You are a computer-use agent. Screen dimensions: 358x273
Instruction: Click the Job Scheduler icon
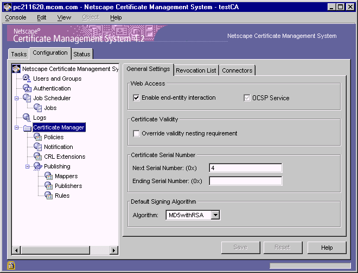tap(27, 98)
